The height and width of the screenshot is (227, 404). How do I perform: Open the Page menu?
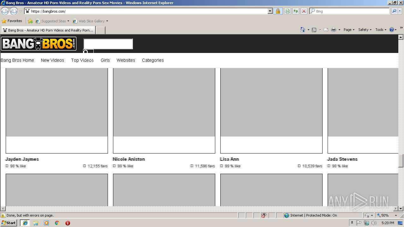pos(349,30)
